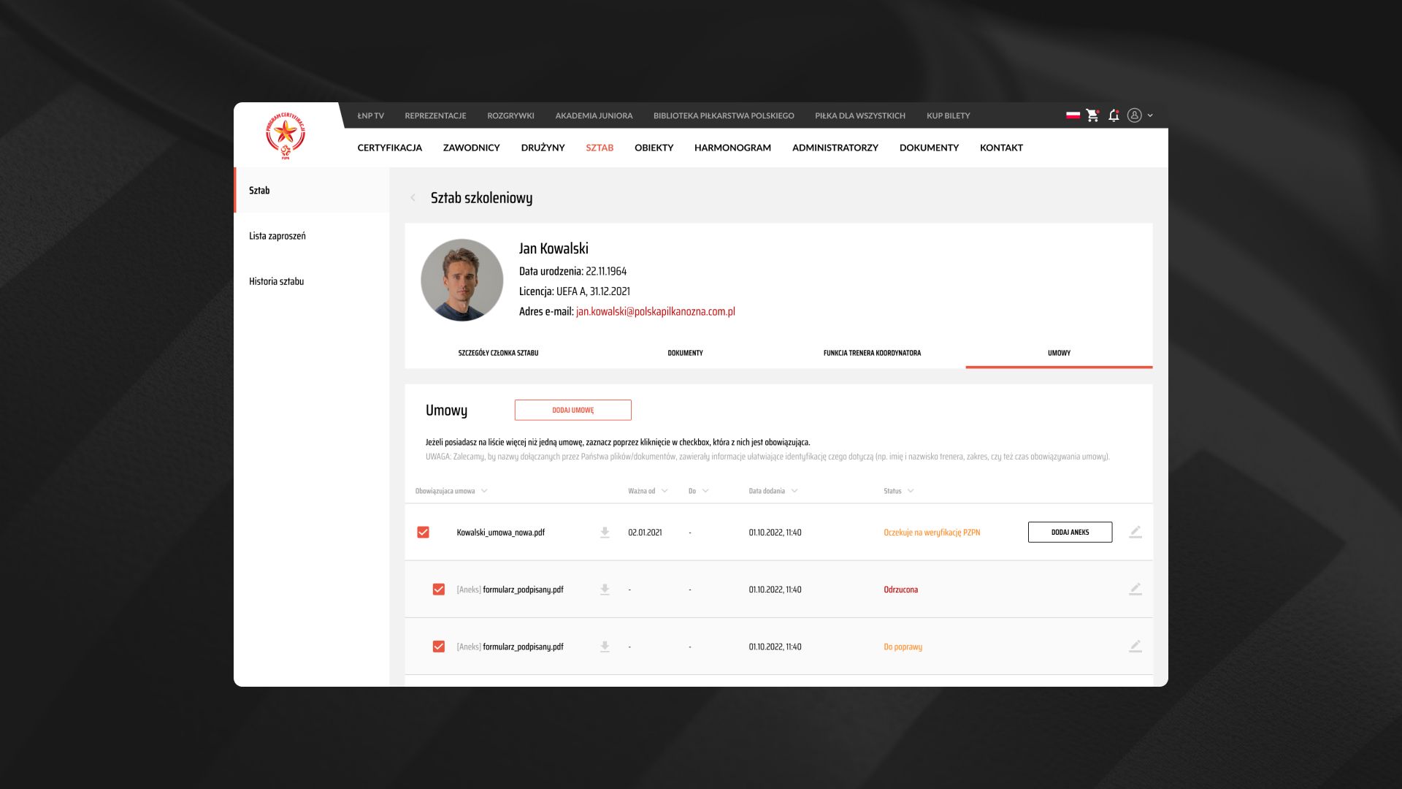This screenshot has height=789, width=1402.
Task: Open the Piłka dla wszystkich link
Action: [x=860, y=115]
